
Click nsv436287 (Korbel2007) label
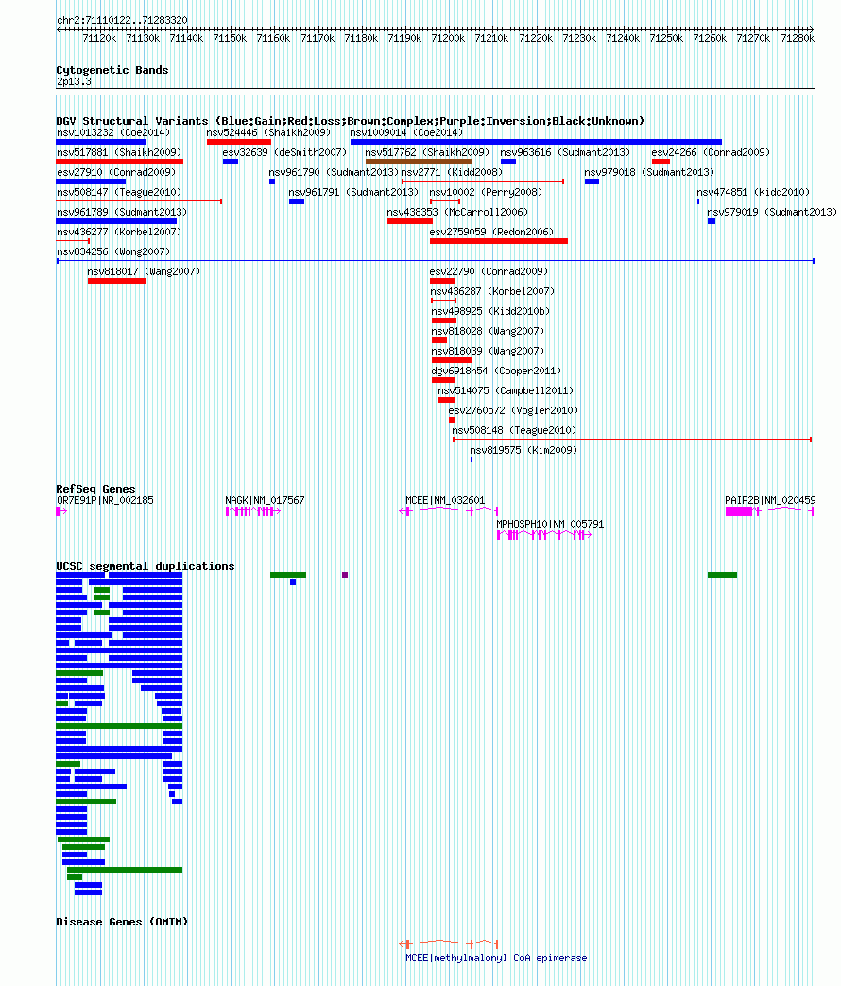pyautogui.click(x=492, y=292)
